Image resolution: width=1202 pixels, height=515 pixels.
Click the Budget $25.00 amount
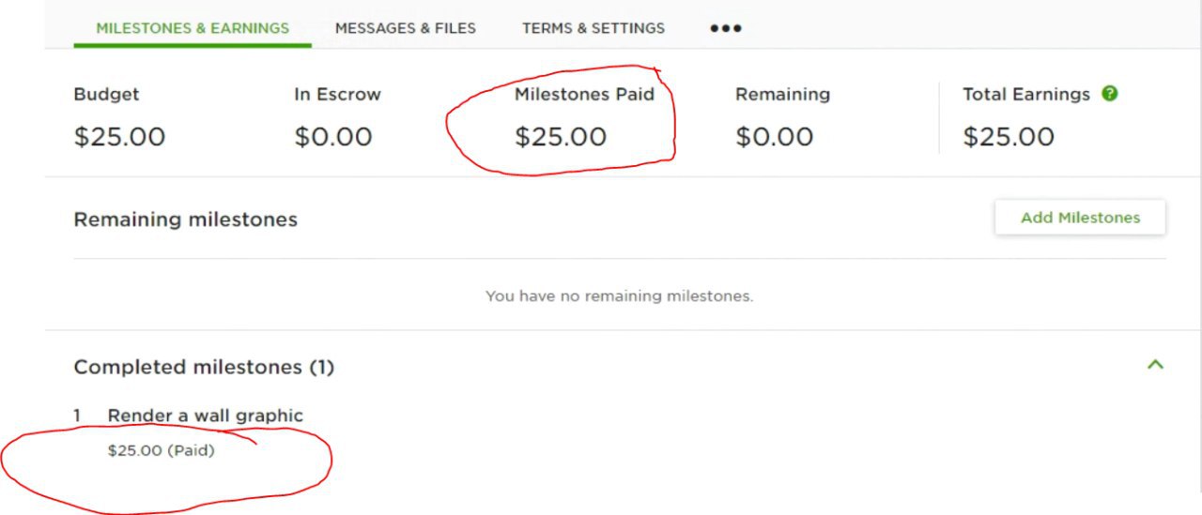click(x=119, y=137)
